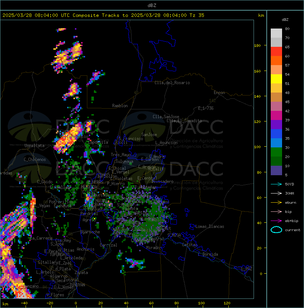
Task: Click the 'dBZ' label above color scale
Action: pyautogui.click(x=285, y=20)
